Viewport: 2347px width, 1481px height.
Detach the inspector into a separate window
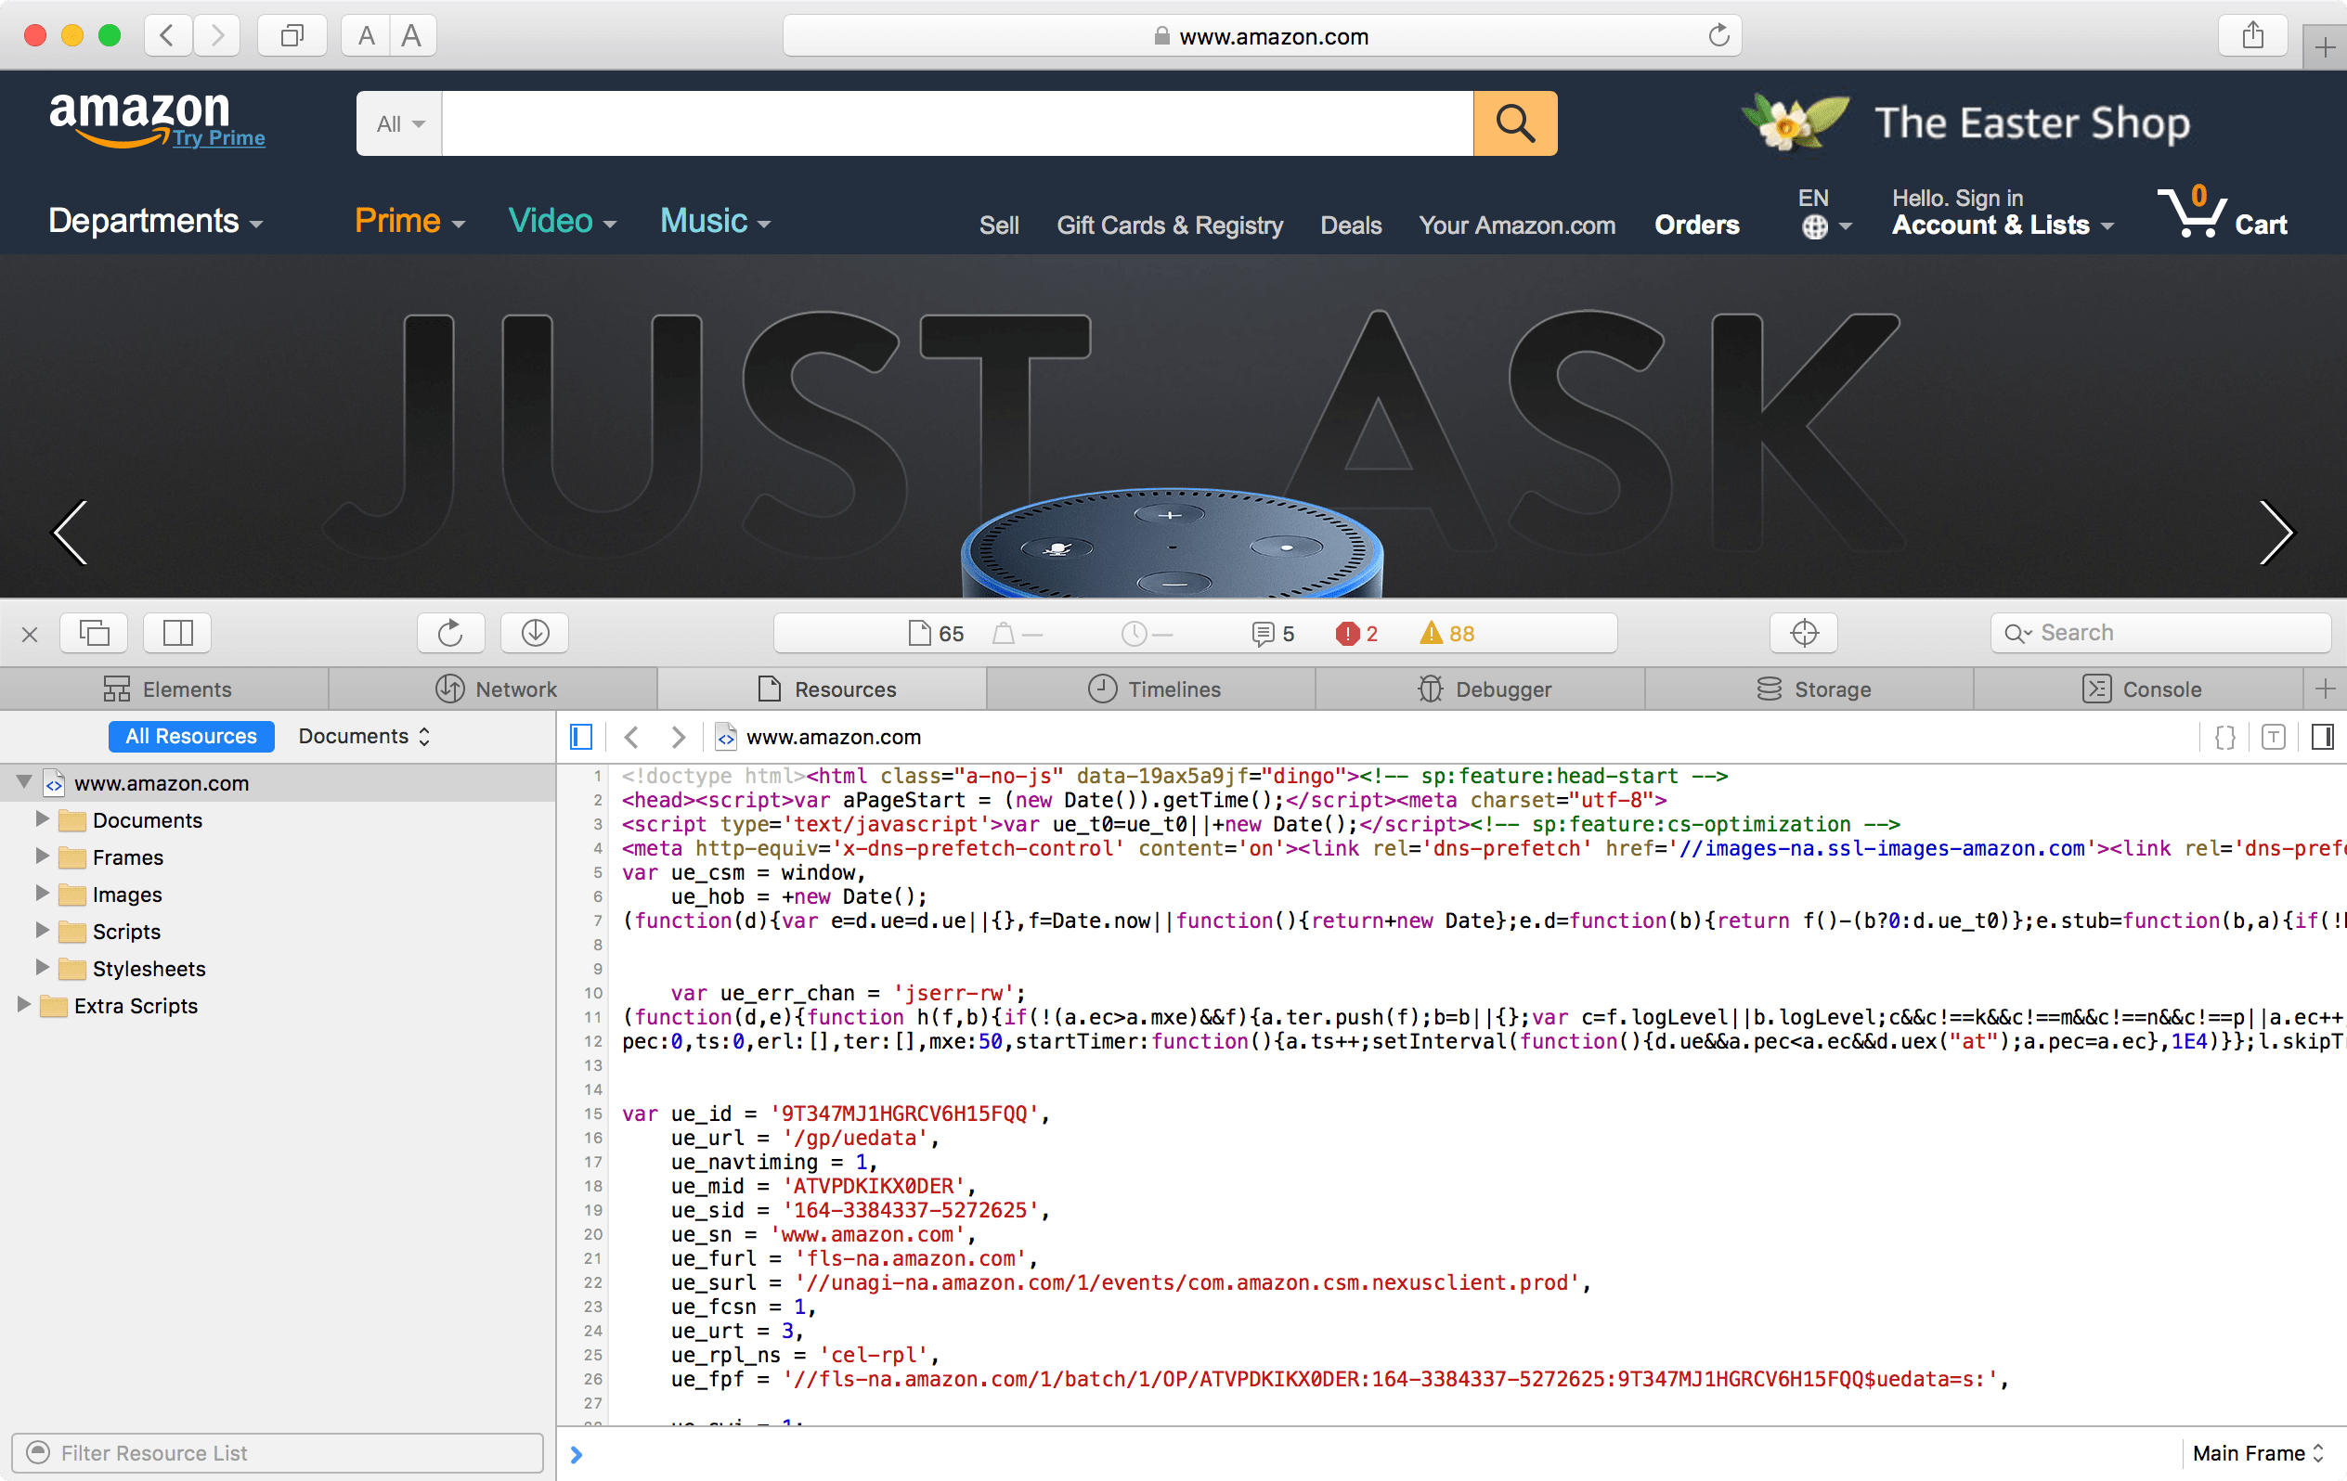pos(94,633)
